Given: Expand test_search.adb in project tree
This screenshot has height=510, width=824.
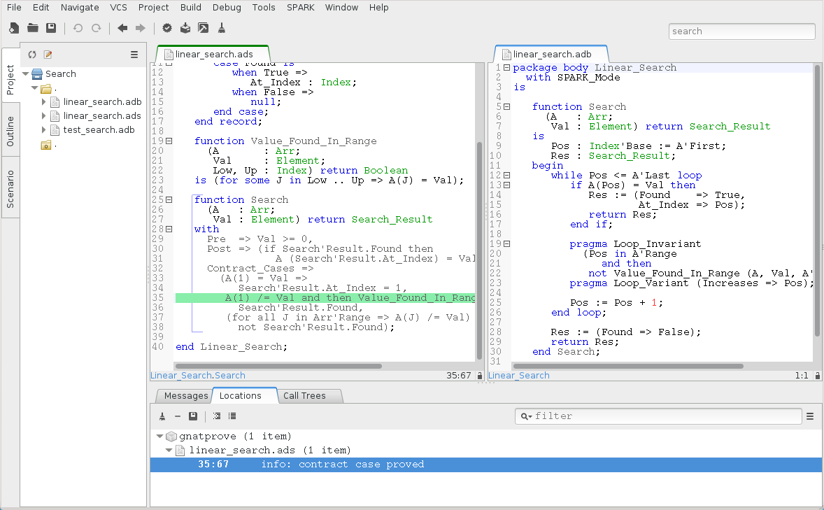Looking at the screenshot, I should (x=44, y=130).
